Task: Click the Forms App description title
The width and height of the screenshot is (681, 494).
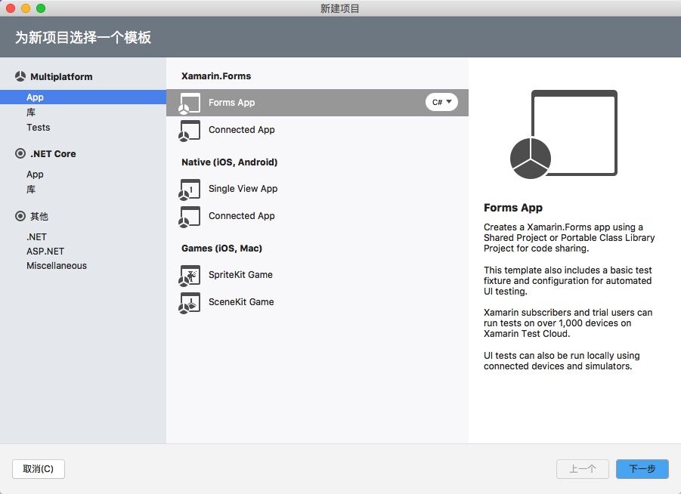Action: tap(513, 208)
